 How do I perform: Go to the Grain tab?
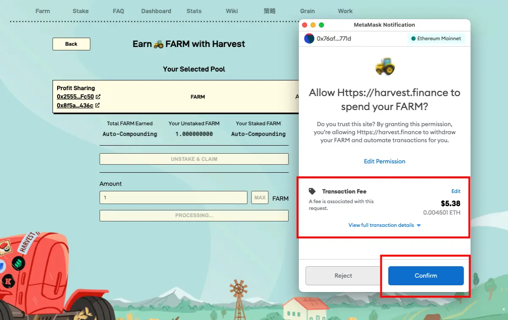[x=307, y=11]
